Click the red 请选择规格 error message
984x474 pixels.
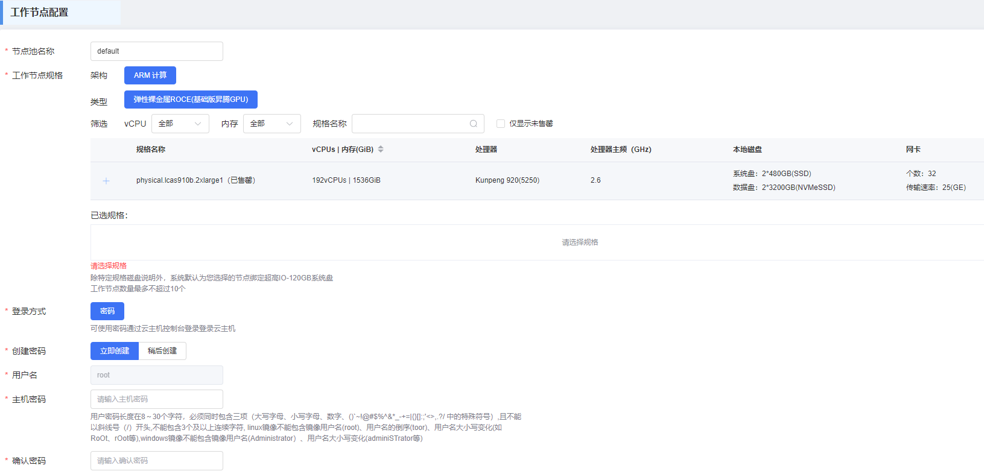click(109, 266)
